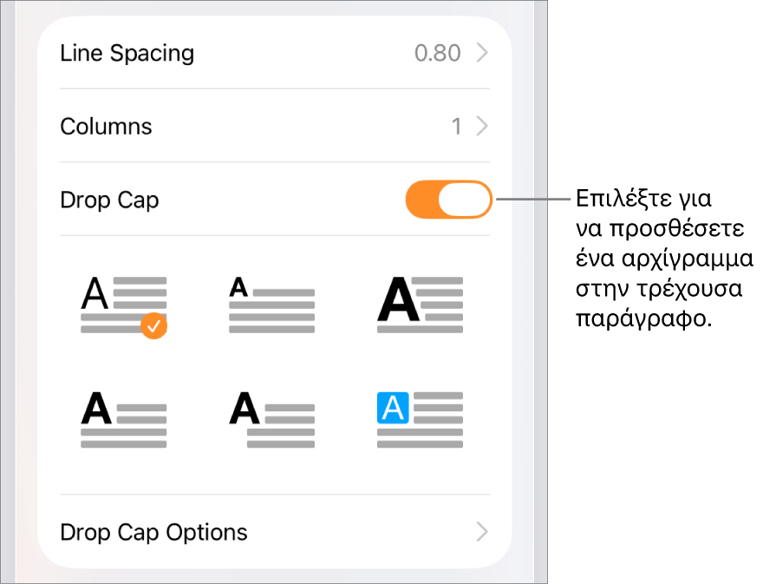The width and height of the screenshot is (763, 584).
Task: Open Columns settings via the chevron
Action: coord(483,127)
